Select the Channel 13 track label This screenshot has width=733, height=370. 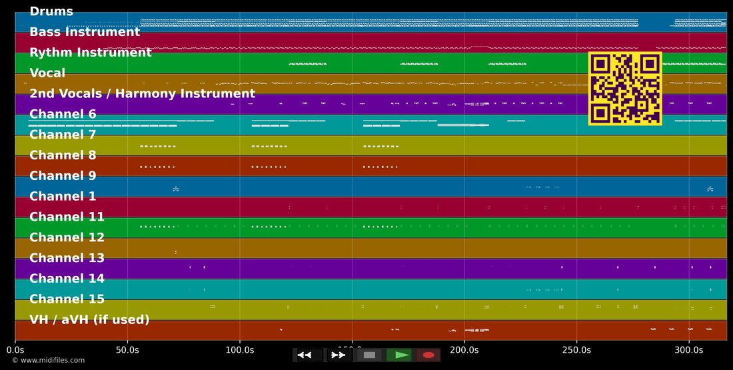67,258
